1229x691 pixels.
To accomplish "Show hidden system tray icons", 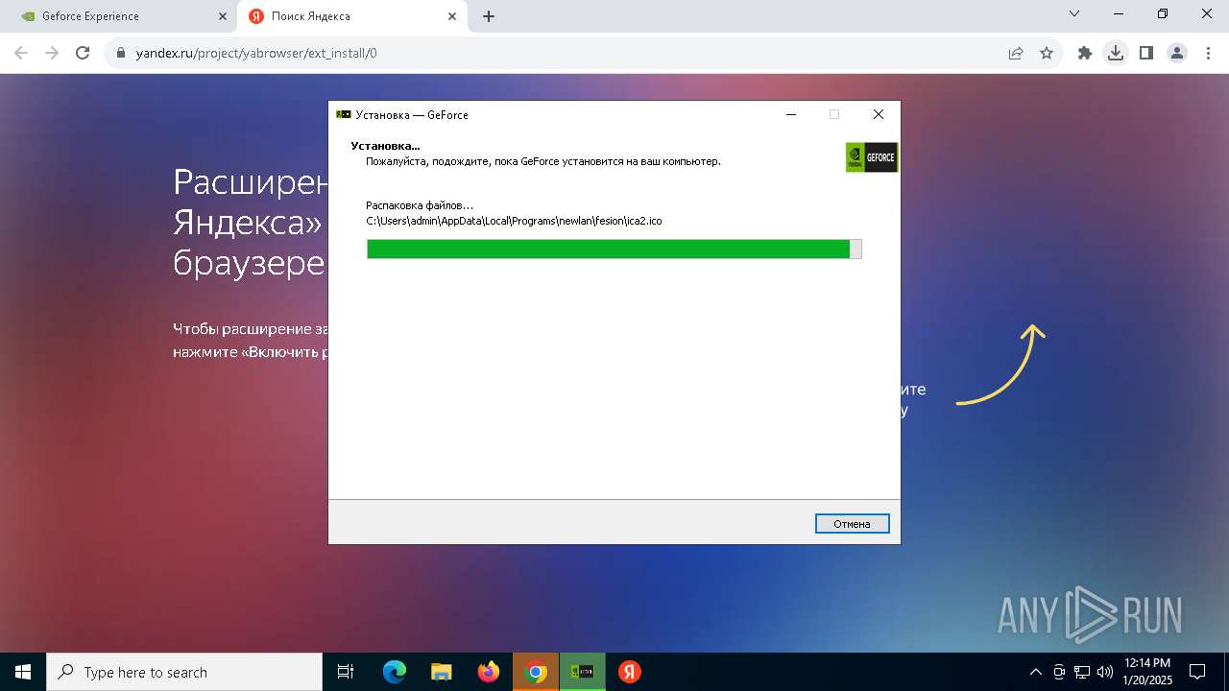I will [1036, 672].
